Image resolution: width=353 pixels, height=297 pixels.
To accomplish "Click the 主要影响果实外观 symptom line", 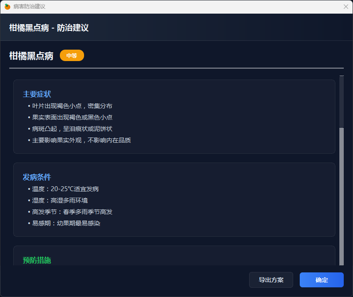I will click(x=81, y=140).
